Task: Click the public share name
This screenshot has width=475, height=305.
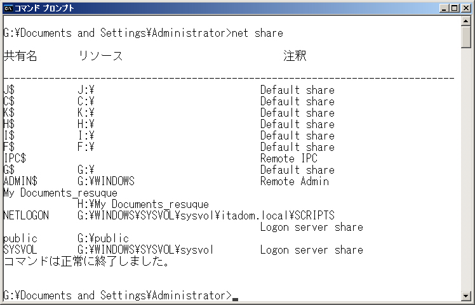Action: (20, 238)
